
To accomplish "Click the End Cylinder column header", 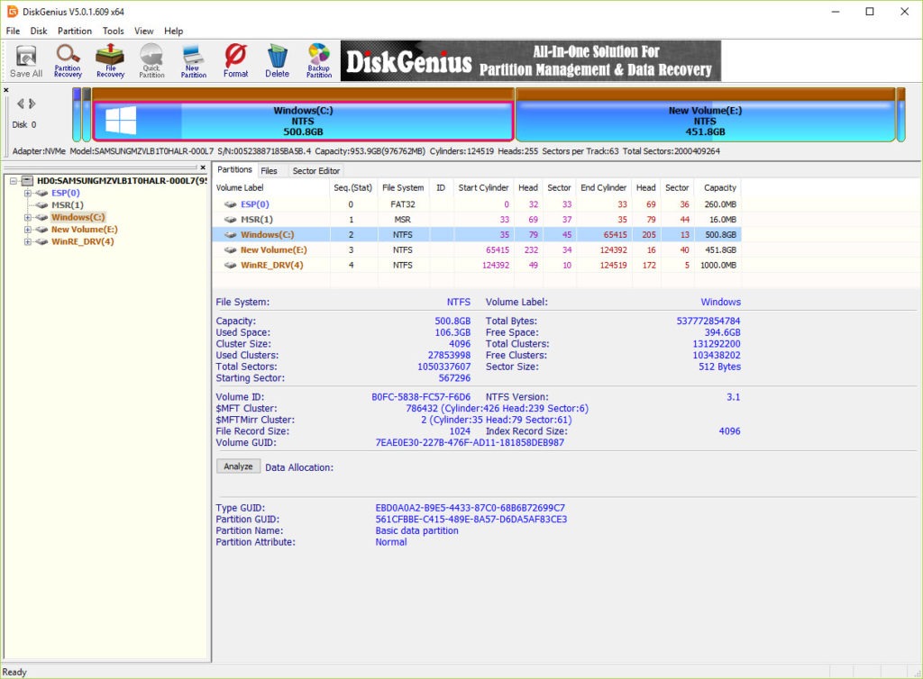I will (x=603, y=188).
